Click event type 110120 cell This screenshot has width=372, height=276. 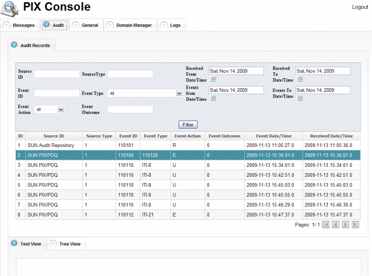(x=155, y=155)
